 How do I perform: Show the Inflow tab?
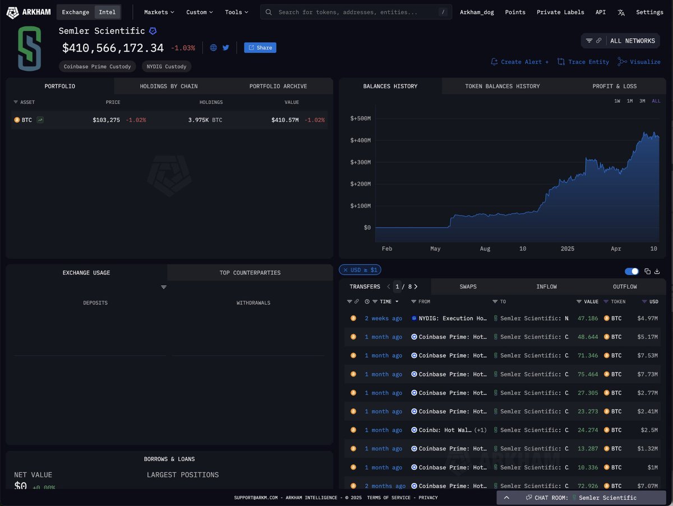(546, 287)
